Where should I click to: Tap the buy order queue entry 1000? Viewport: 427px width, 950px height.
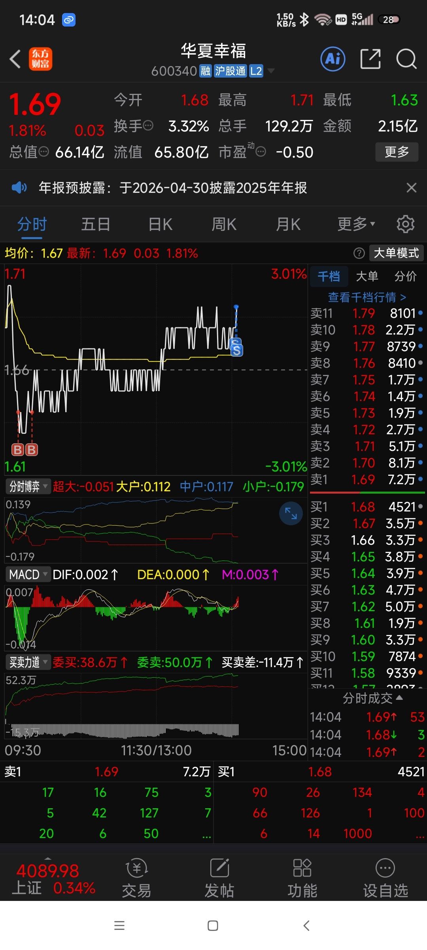(358, 834)
